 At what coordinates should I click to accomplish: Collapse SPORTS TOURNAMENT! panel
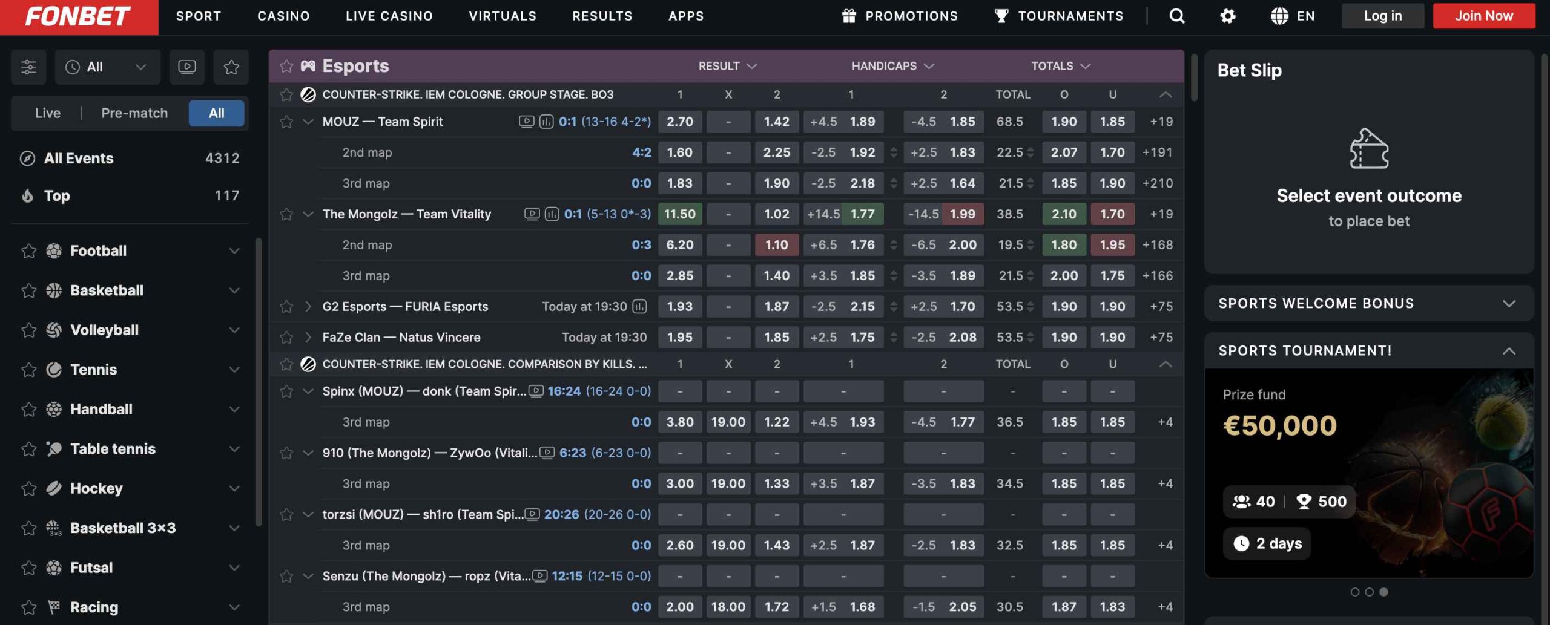pyautogui.click(x=1369, y=351)
